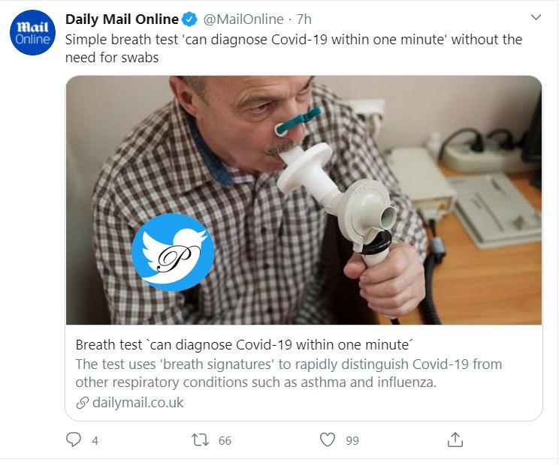Click the 7h tweet timestamp
The image size is (559, 465).
coord(304,19)
